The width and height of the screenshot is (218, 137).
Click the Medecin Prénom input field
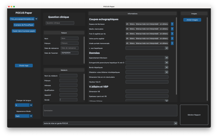point(69,81)
